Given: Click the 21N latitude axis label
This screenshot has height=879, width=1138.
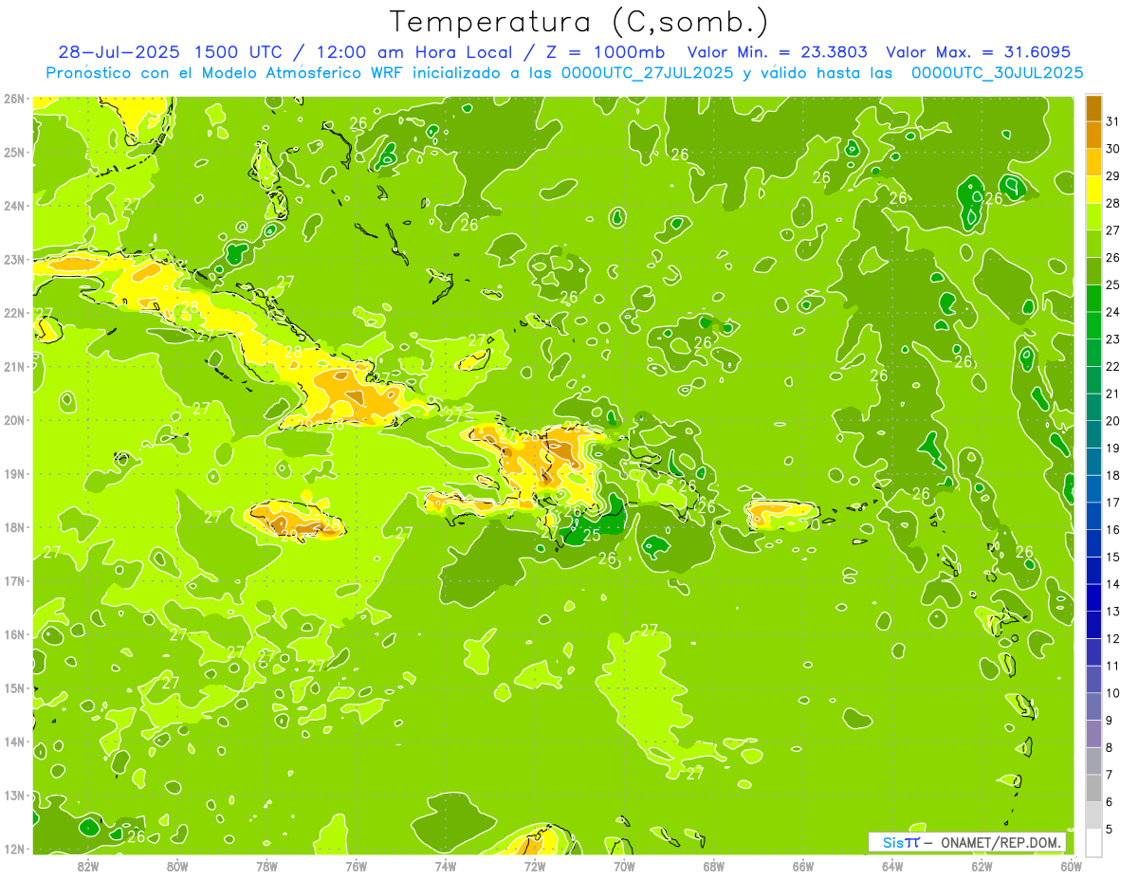Looking at the screenshot, I should (13, 367).
